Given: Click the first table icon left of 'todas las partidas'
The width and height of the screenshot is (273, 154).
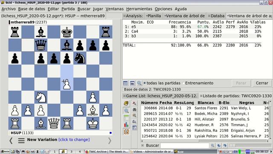Looking at the screenshot, I should (x=125, y=83).
